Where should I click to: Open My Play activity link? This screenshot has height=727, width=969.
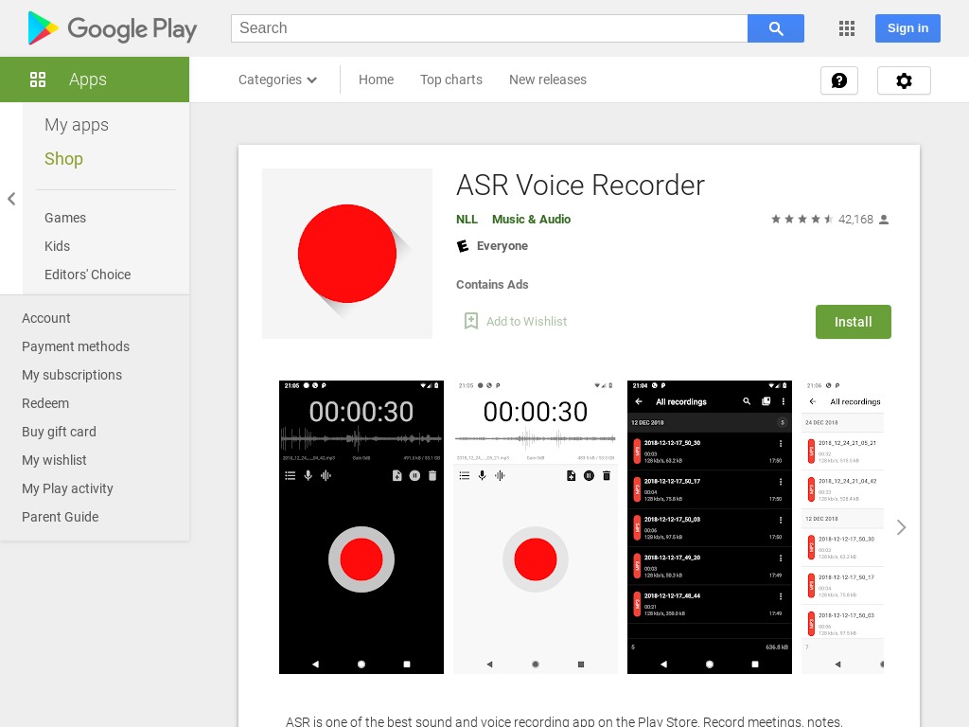point(67,488)
